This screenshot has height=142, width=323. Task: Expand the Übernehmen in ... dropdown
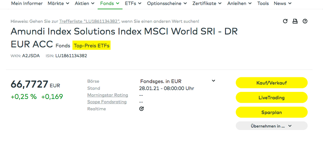[271, 126]
